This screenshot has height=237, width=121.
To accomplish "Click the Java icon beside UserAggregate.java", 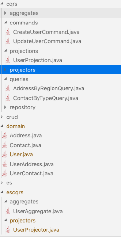I will pyautogui.click(x=8, y=211).
